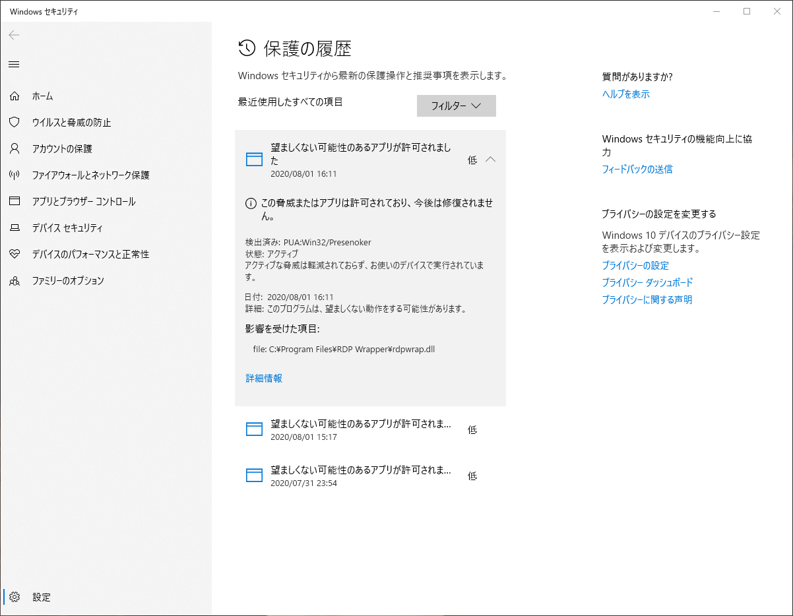Click the rdpwrap.dll file path text

click(344, 350)
